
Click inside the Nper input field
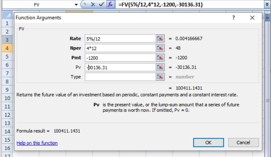(120, 48)
